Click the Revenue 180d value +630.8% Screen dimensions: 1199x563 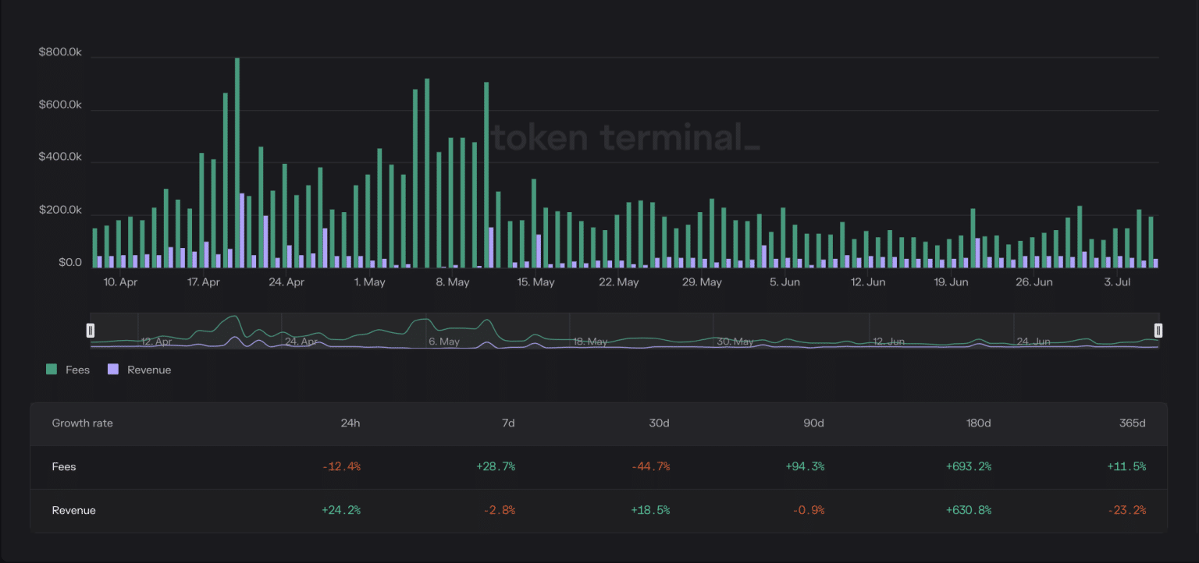[969, 511]
